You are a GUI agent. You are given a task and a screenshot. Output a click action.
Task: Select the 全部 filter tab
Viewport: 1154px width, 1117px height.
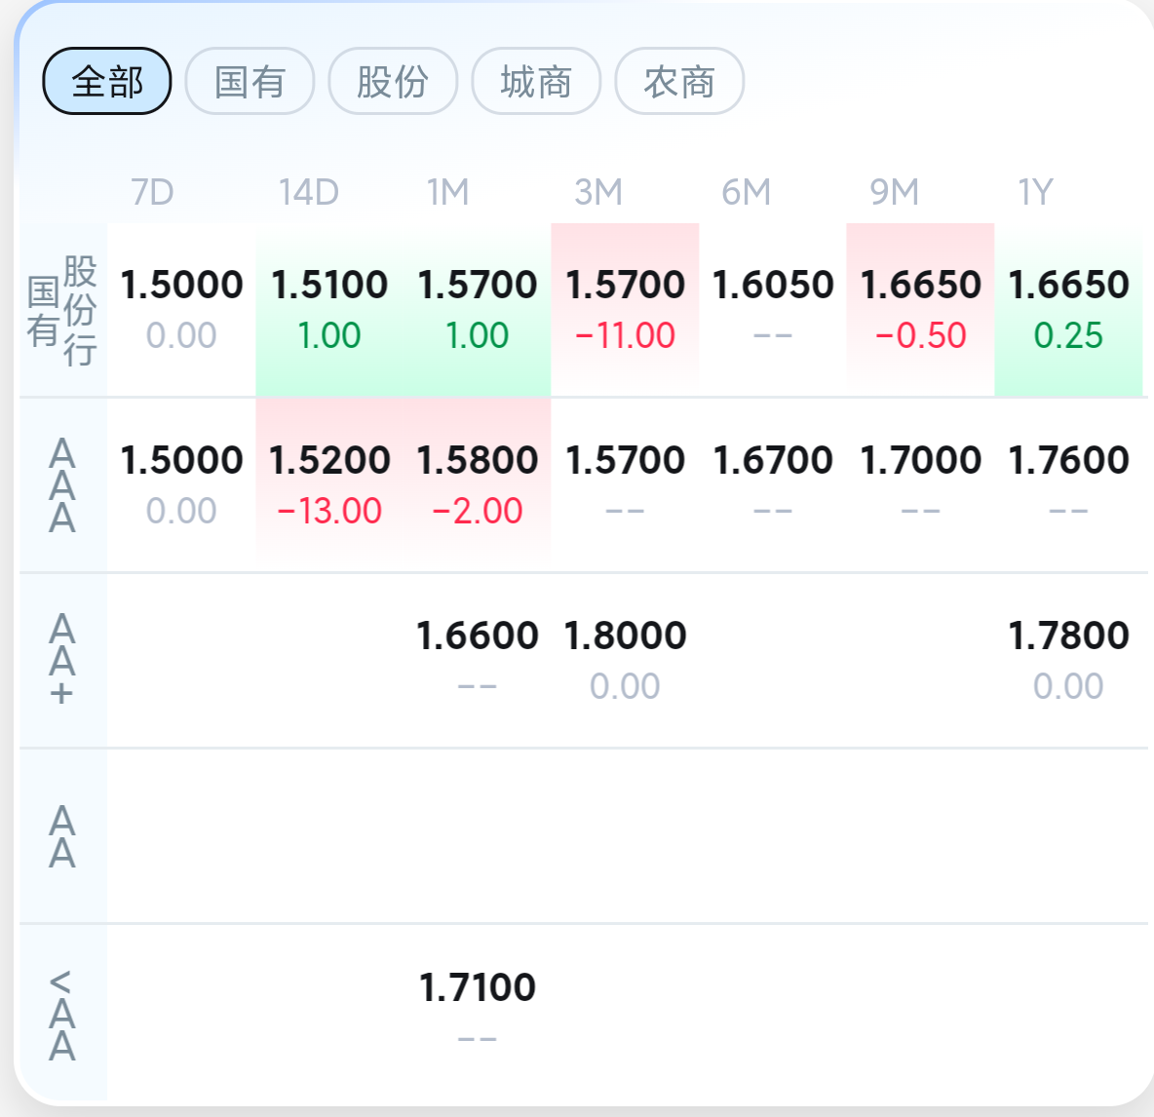106,81
